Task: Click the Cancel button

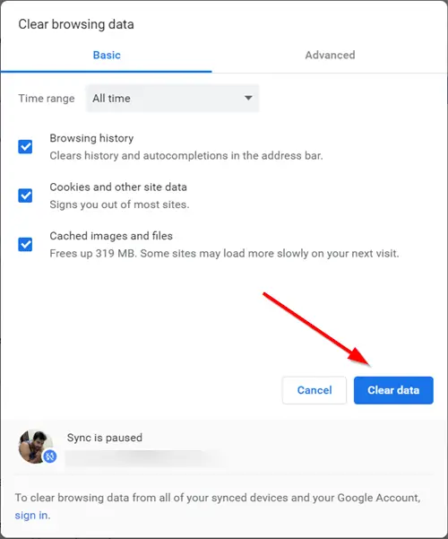Action: coord(314,390)
